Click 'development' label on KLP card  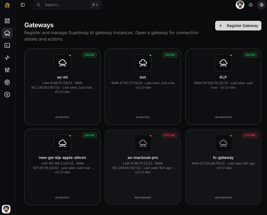point(223,117)
